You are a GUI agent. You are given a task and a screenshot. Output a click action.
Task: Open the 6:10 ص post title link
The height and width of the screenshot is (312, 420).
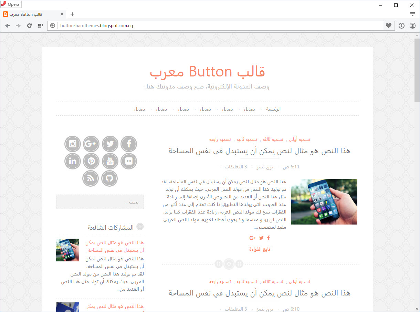pos(259,293)
